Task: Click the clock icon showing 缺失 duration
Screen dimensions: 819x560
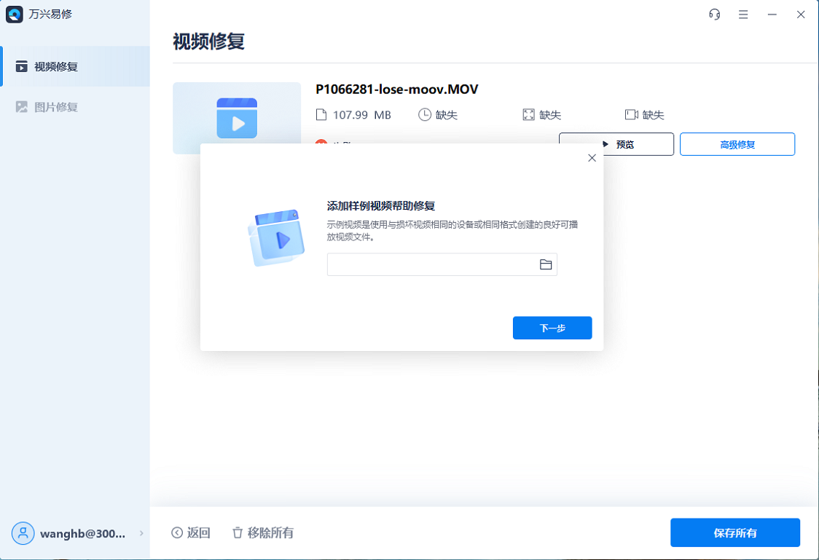Action: click(x=423, y=114)
